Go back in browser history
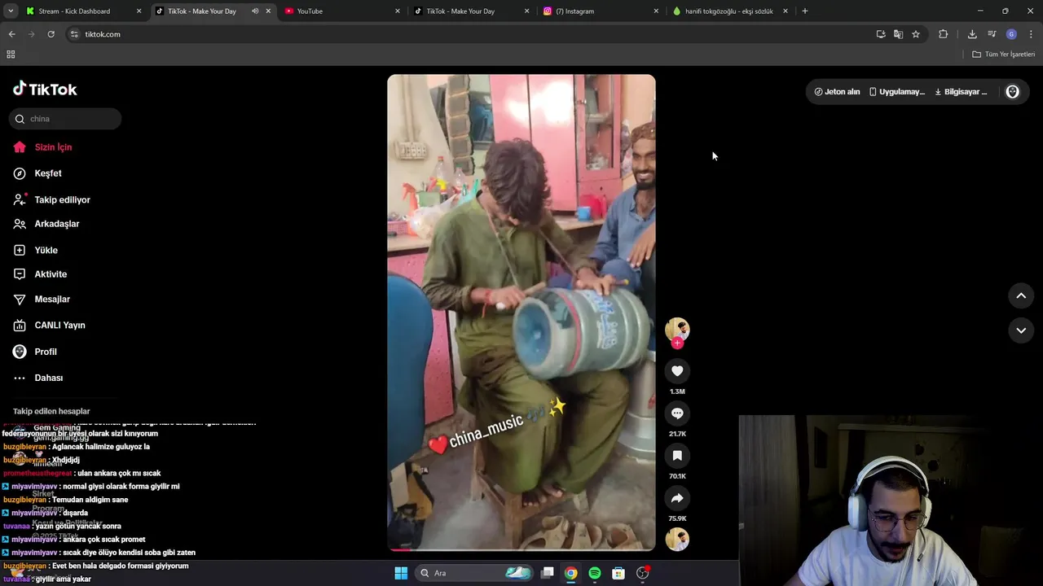Screen dimensions: 1043x586 point(11,34)
